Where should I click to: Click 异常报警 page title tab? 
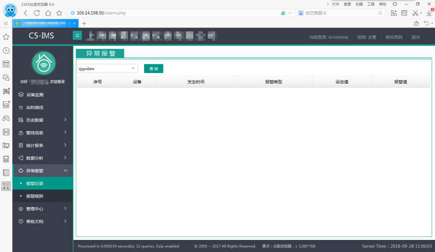100,53
